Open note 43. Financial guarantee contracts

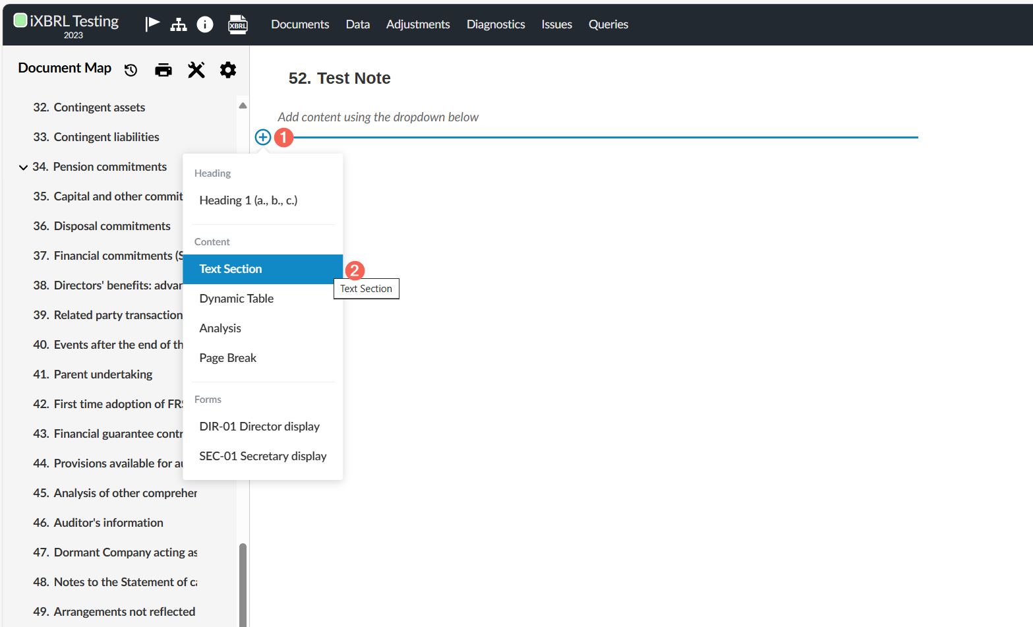coord(108,434)
